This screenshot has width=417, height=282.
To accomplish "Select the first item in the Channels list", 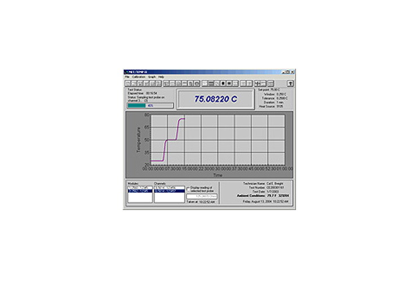I will tap(168, 187).
